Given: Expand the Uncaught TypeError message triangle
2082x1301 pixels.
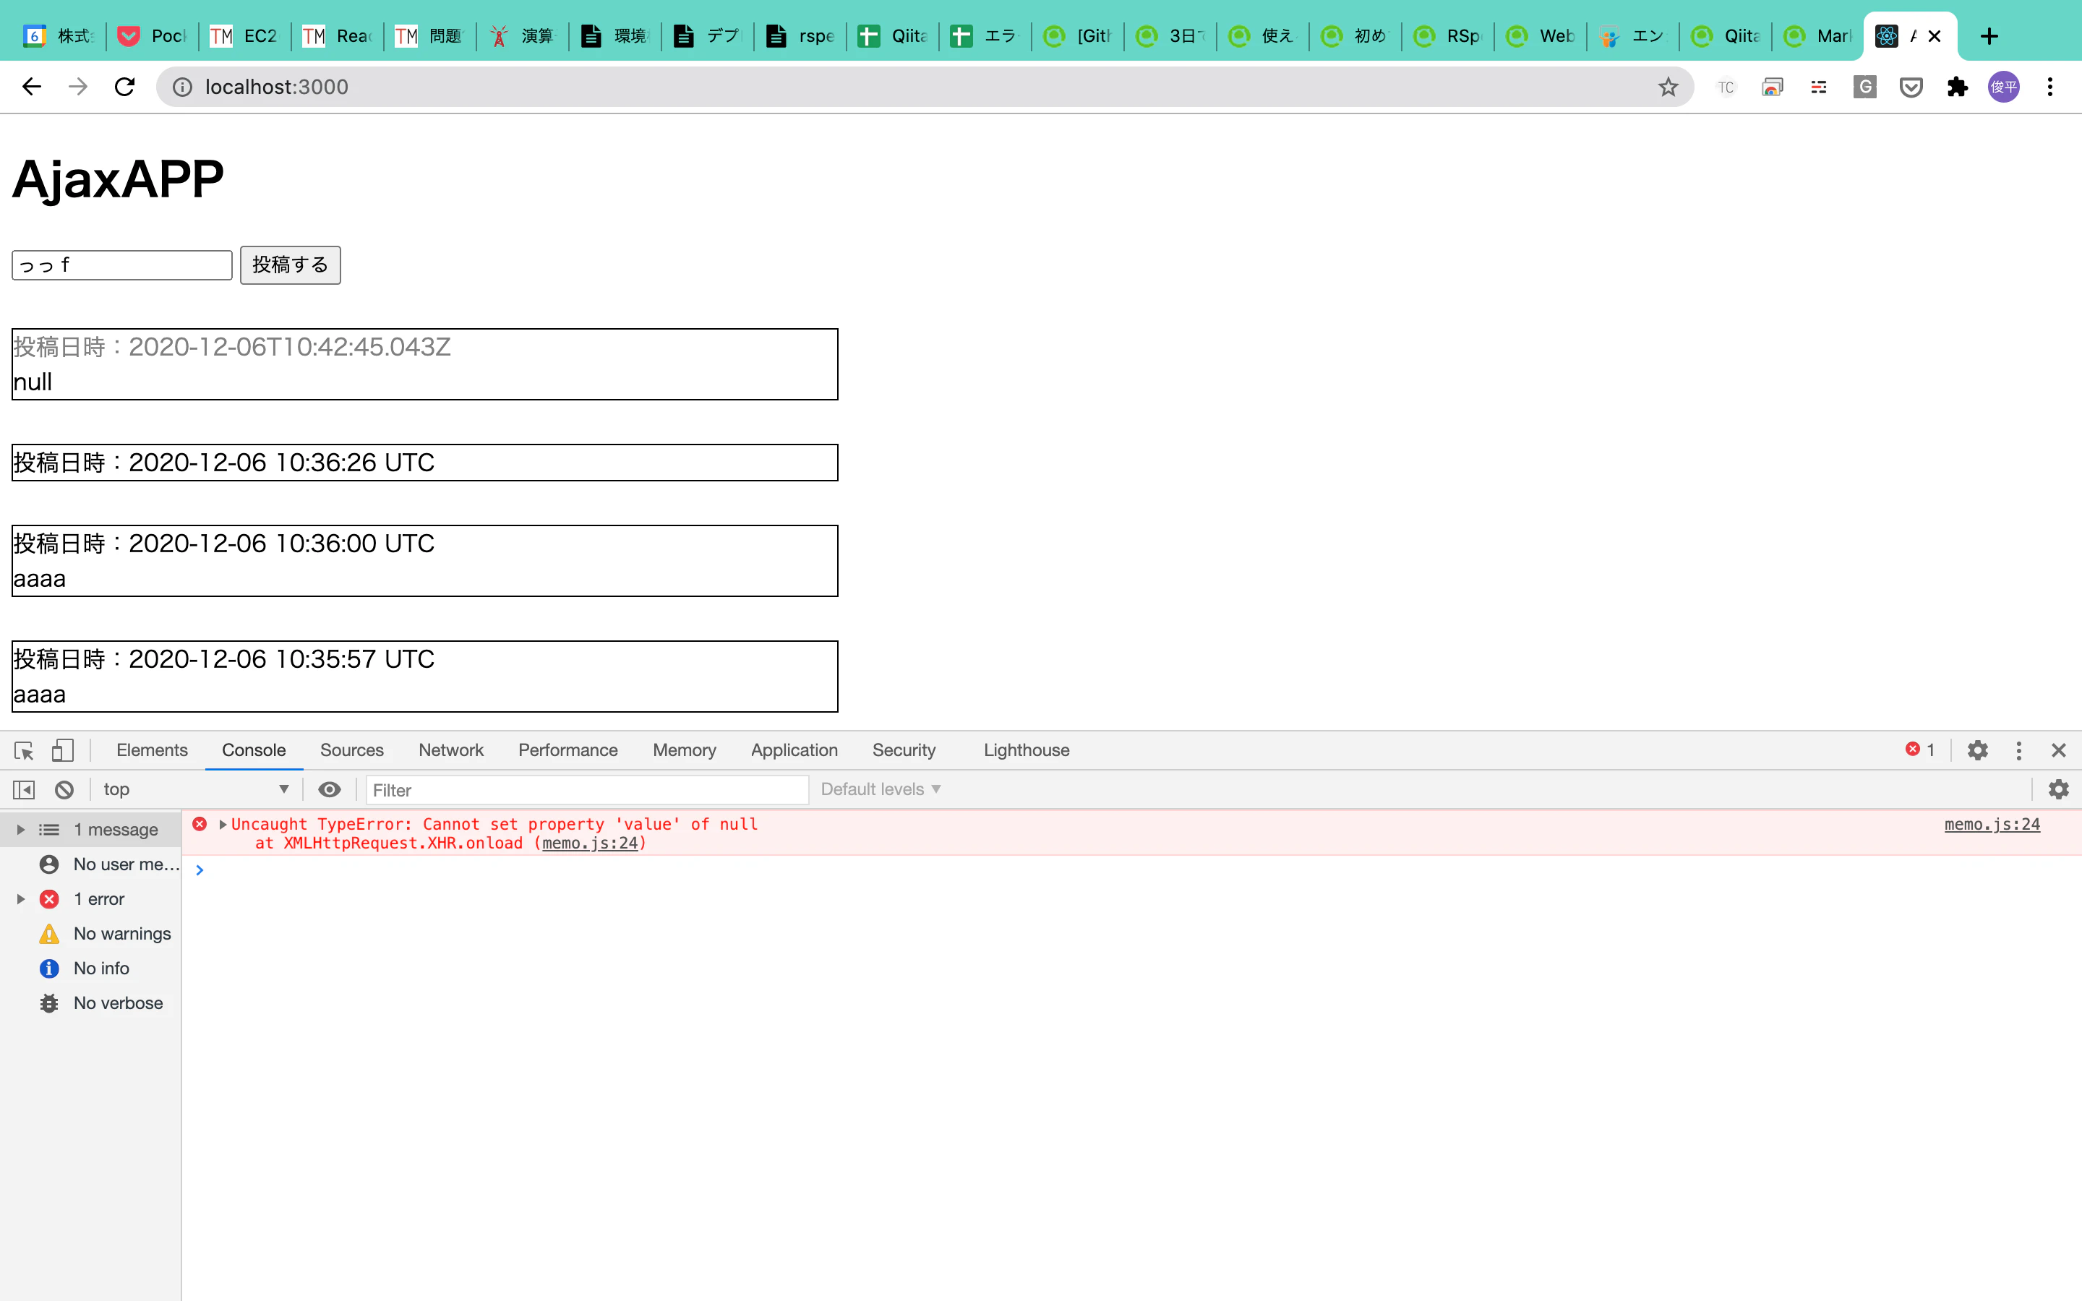Looking at the screenshot, I should (x=223, y=824).
